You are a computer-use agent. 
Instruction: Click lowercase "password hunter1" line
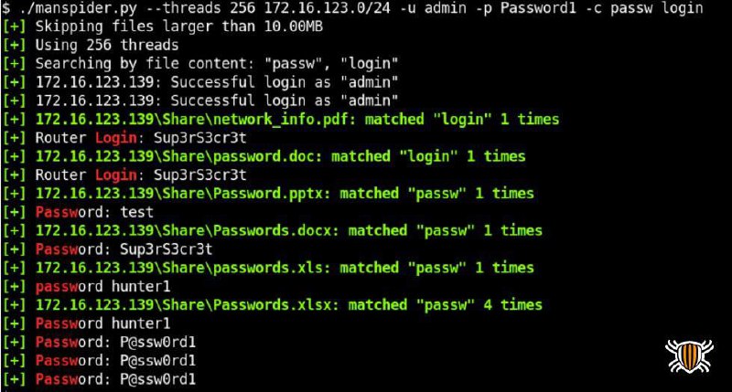[x=86, y=287]
